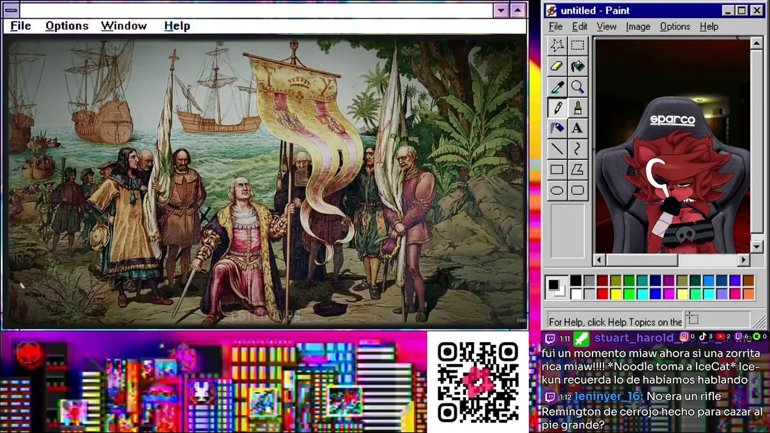Pick the lime green palette swatch
The height and width of the screenshot is (433, 770).
click(x=629, y=293)
